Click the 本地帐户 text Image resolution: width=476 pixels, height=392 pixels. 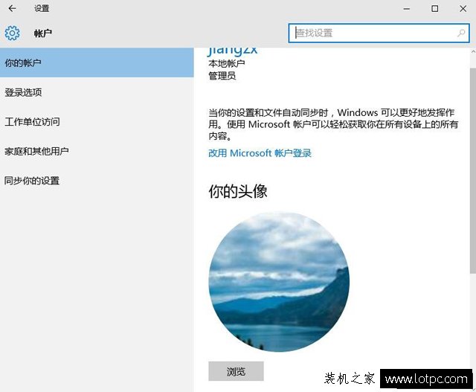(226, 63)
